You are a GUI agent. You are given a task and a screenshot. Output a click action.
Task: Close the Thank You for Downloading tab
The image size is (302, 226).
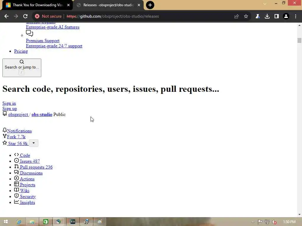(68, 5)
